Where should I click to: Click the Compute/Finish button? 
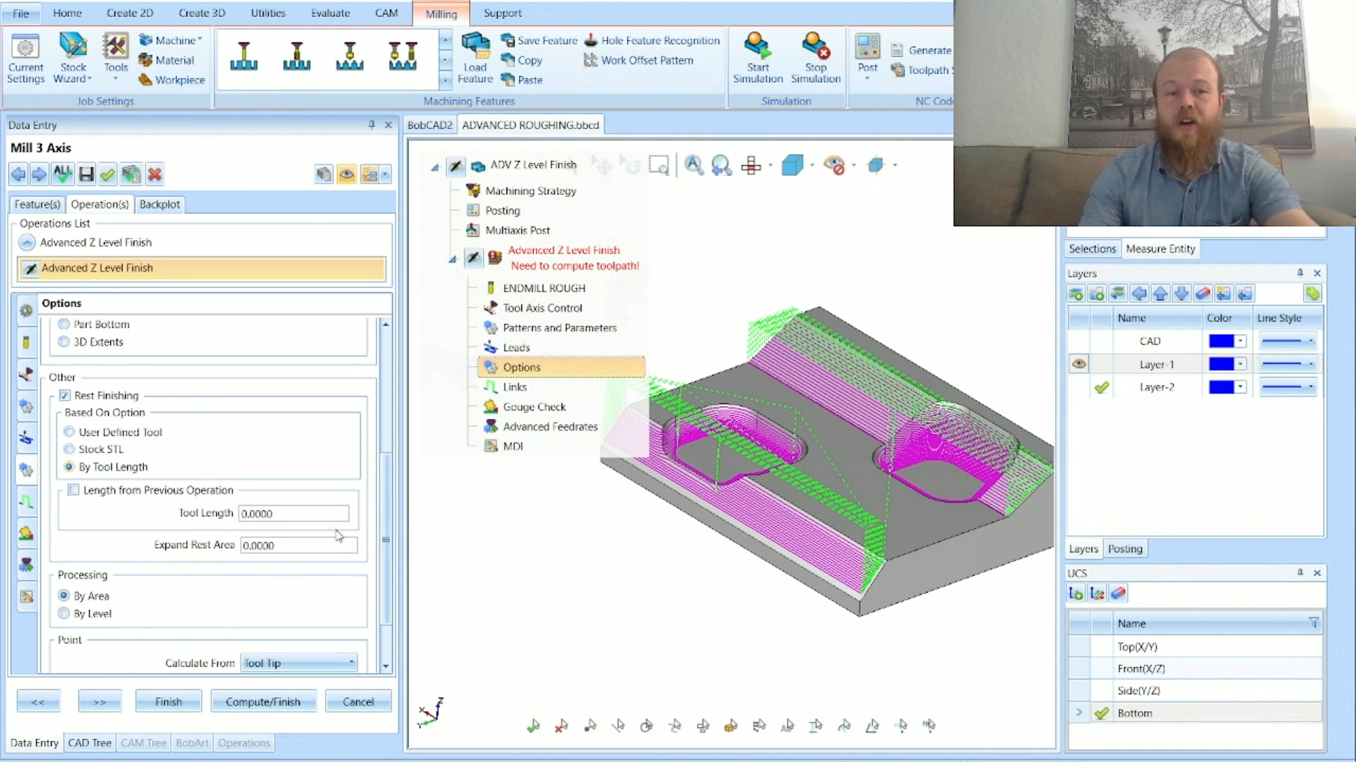tap(263, 701)
